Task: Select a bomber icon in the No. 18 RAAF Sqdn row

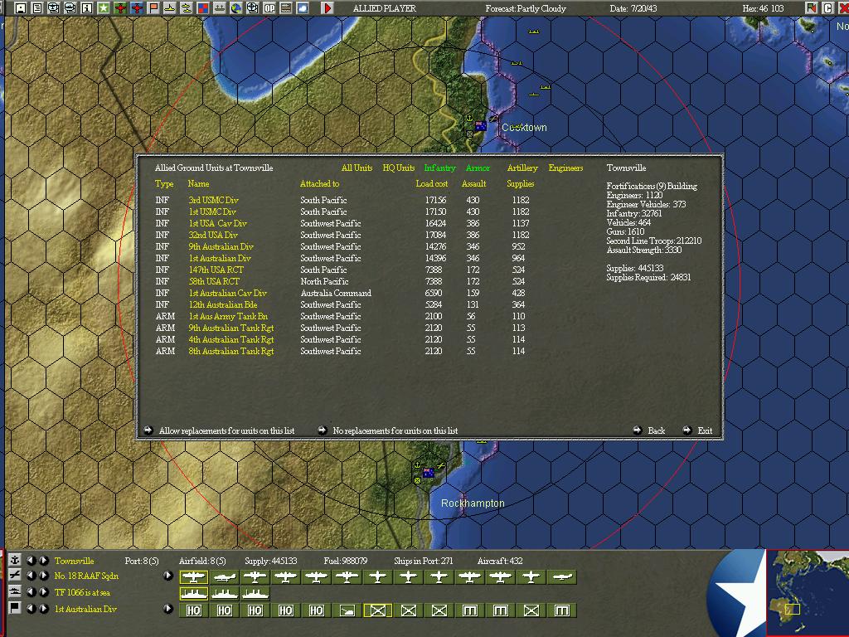Action: 194,576
